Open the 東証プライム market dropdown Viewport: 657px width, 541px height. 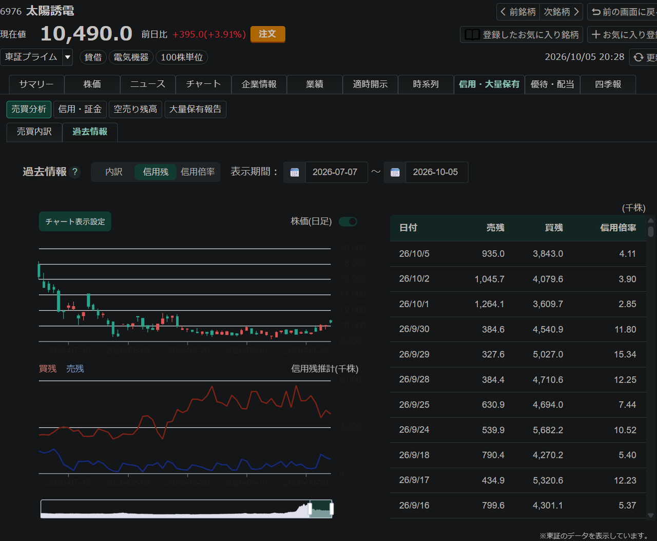coord(36,57)
